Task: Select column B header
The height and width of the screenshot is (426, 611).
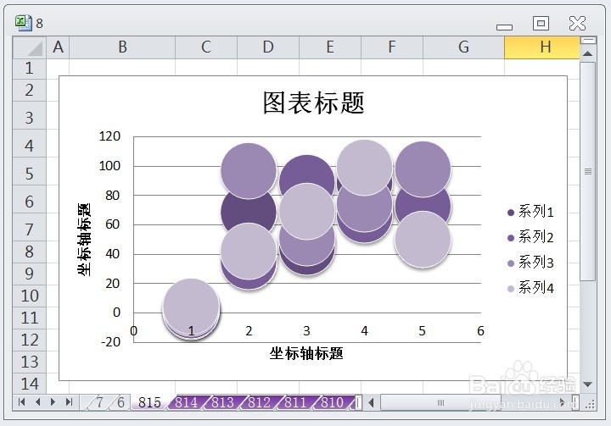Action: pyautogui.click(x=122, y=47)
